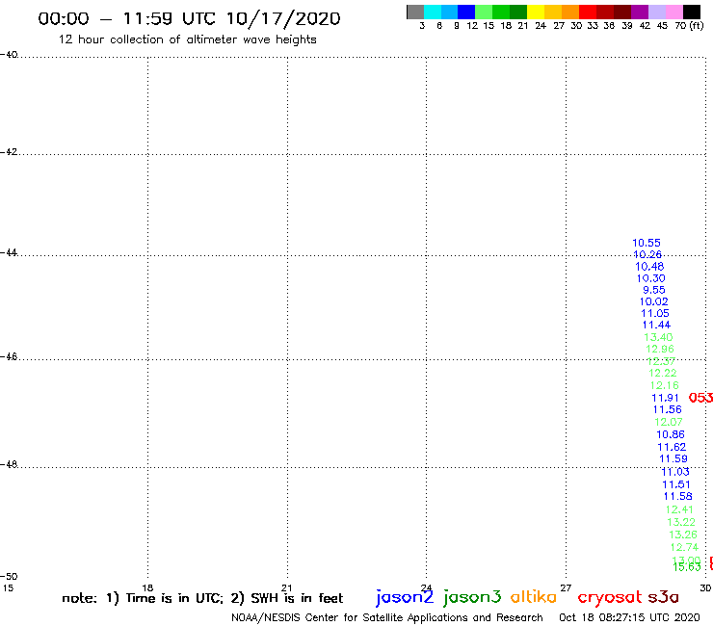Click the longitude axis label 27
Screen dimensions: 713x626
click(x=566, y=587)
